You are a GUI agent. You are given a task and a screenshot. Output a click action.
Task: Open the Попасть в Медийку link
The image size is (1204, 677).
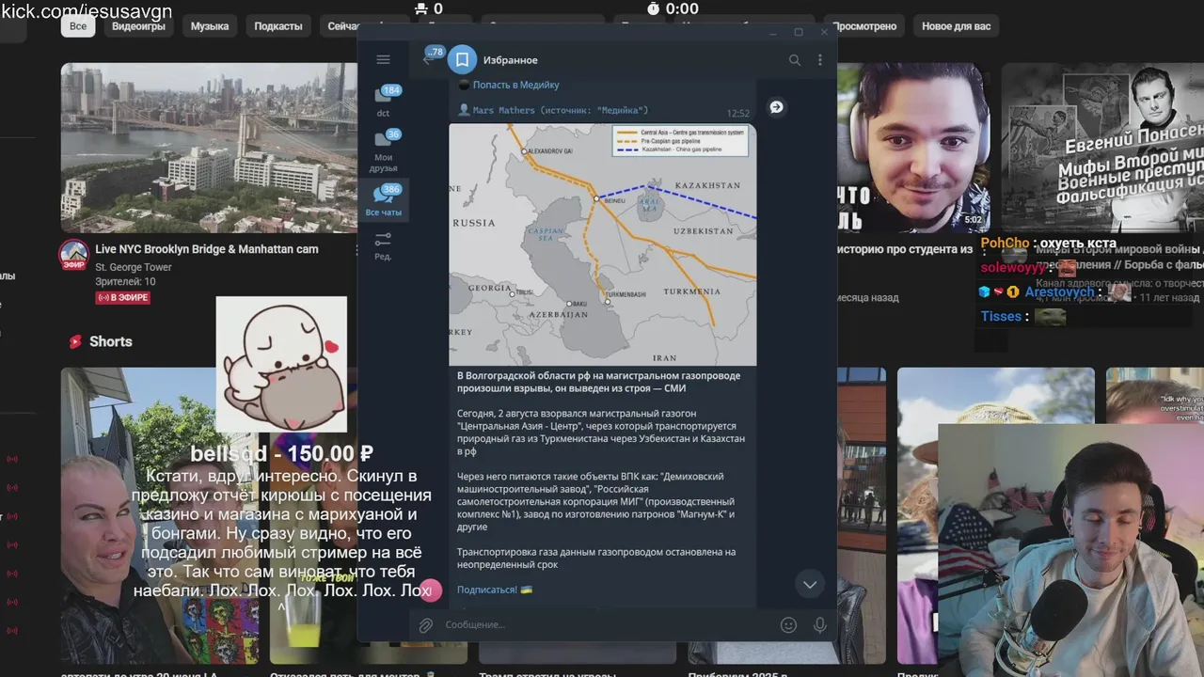click(x=515, y=85)
